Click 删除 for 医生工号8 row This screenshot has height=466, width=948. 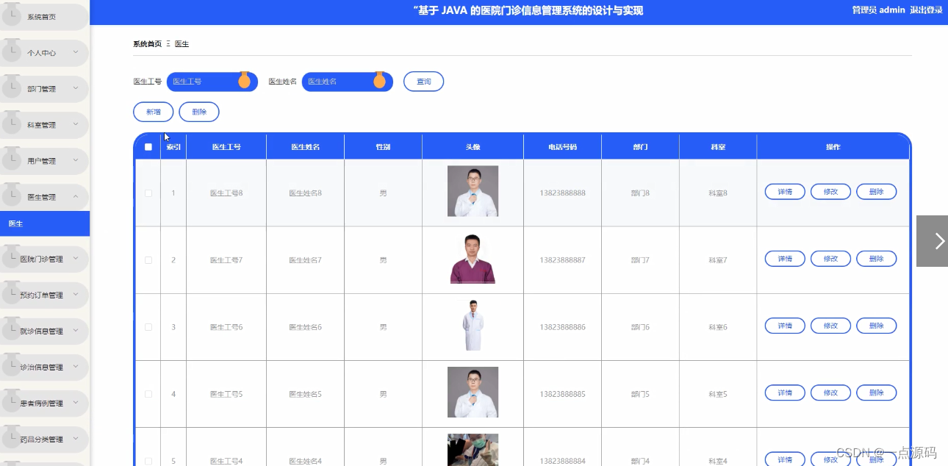(x=876, y=192)
